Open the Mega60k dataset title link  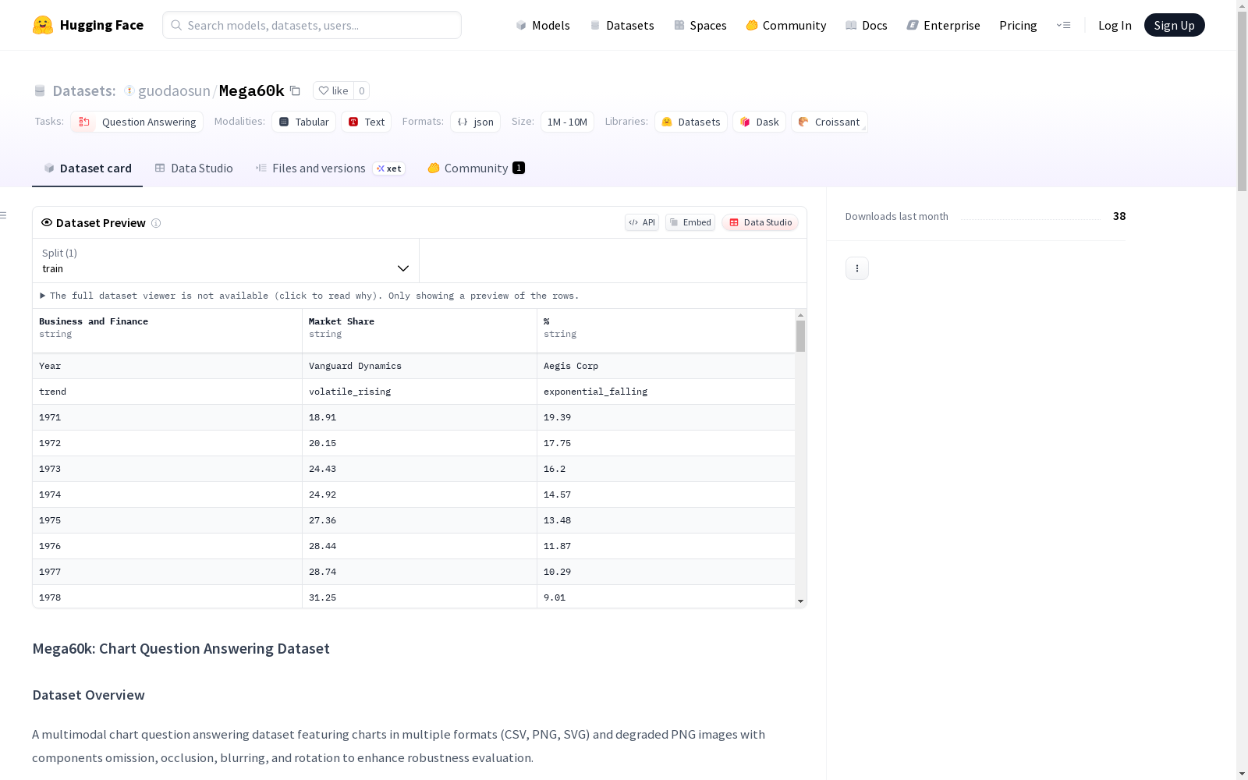click(x=251, y=90)
